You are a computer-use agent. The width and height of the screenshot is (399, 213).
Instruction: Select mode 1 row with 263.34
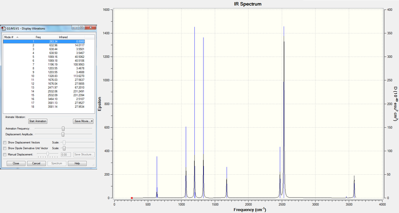pos(44,41)
